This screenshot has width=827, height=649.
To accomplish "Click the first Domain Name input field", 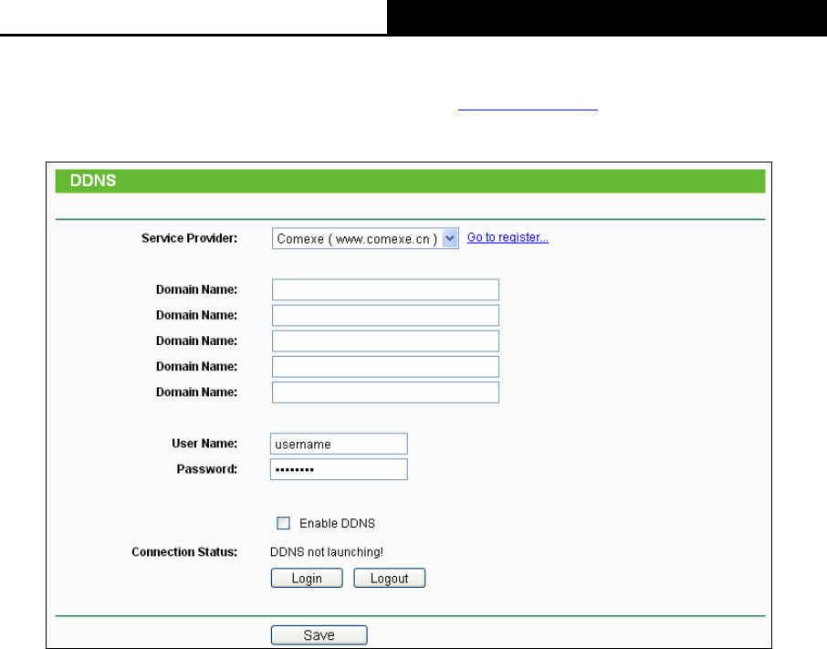I will 385,289.
